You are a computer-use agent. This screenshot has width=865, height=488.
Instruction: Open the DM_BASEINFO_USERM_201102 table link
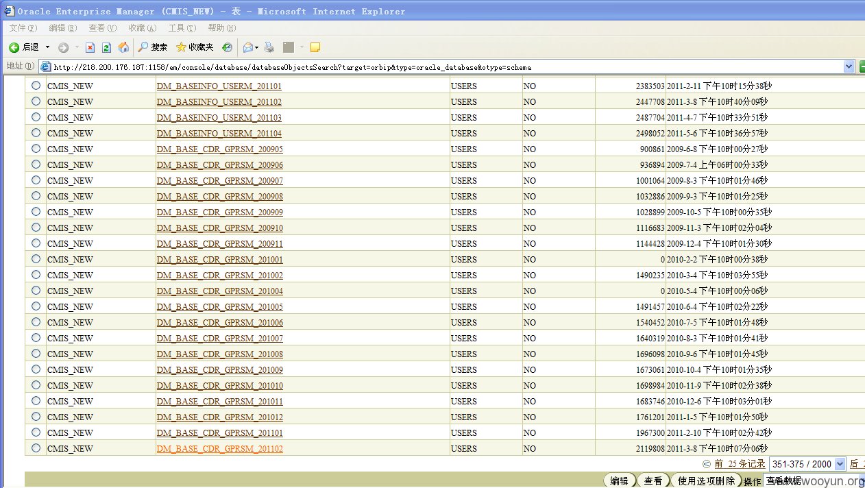219,102
